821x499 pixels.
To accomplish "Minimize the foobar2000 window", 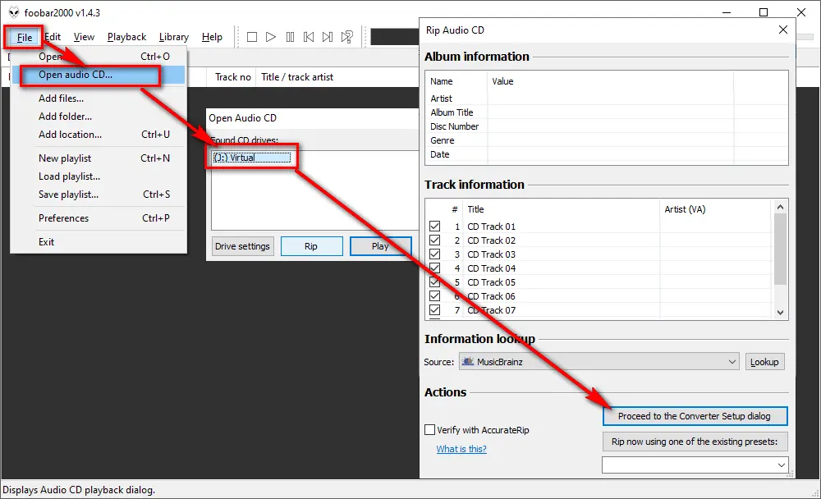I will click(x=727, y=12).
